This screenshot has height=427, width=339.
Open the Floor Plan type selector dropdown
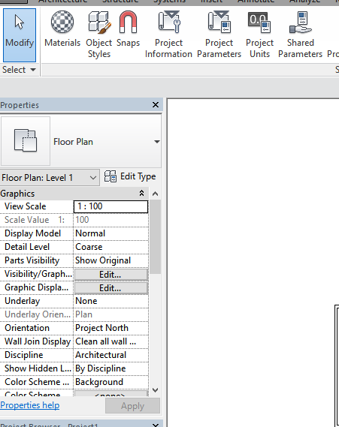(156, 142)
